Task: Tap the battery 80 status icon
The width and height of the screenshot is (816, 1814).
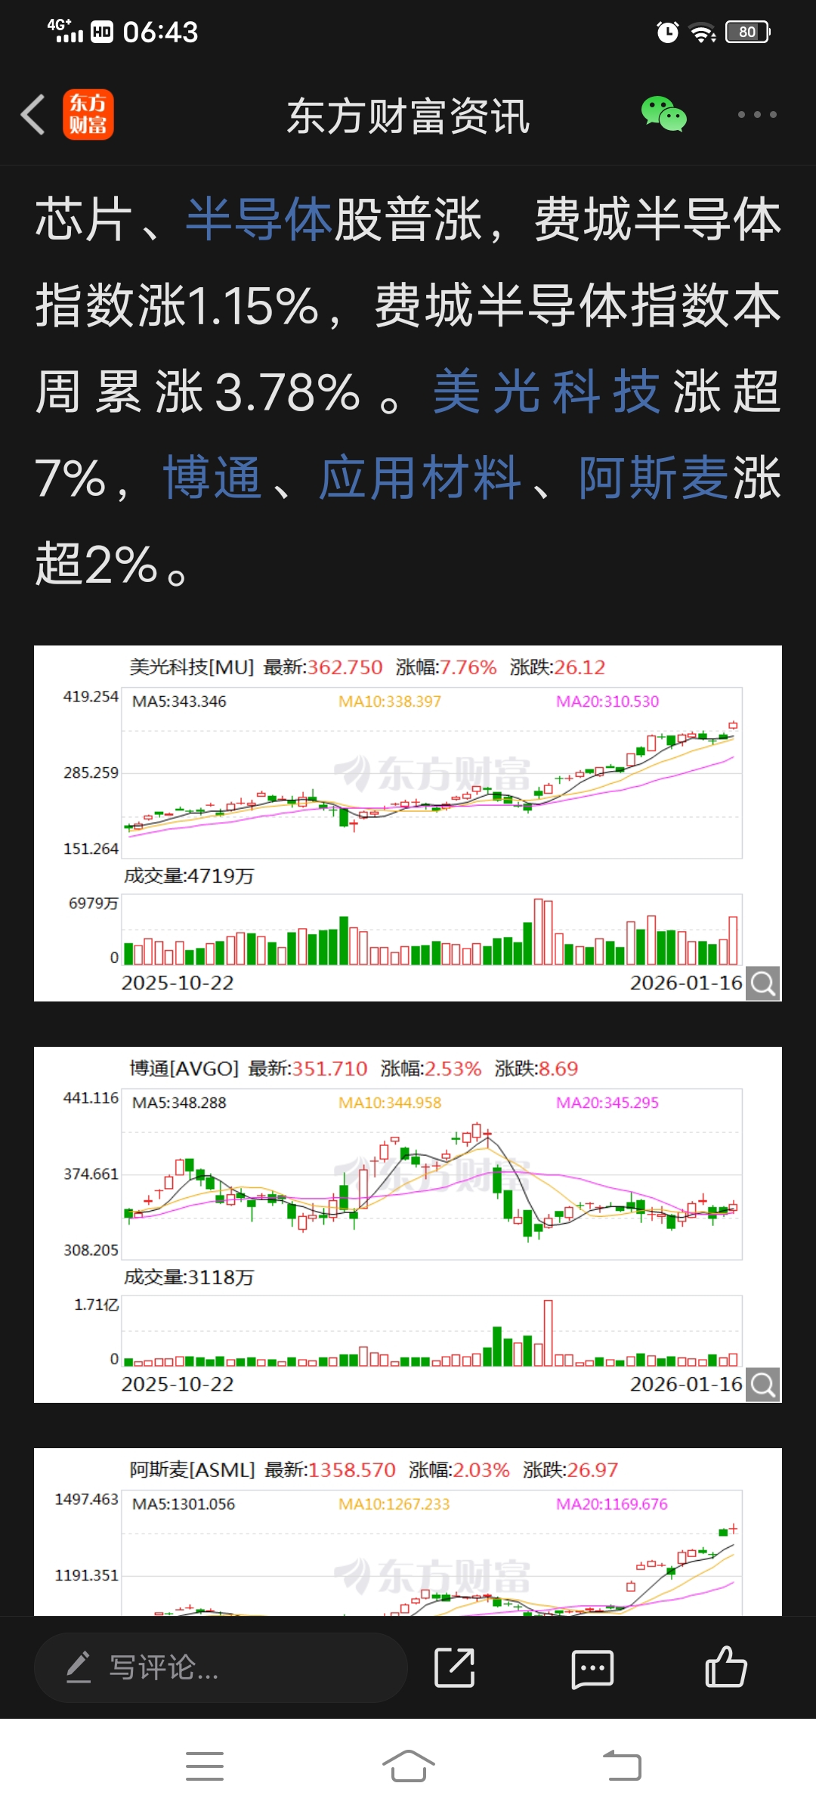Action: tap(748, 32)
